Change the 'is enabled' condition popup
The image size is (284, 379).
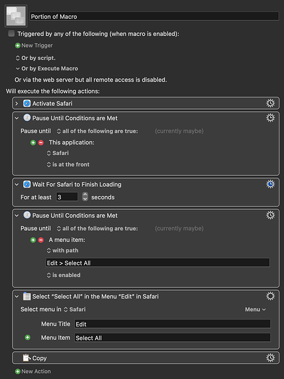click(63, 275)
